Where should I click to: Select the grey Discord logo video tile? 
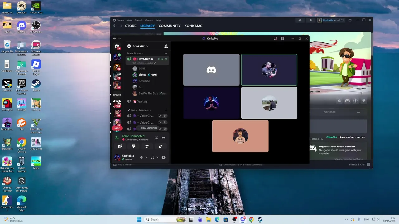coord(211,70)
